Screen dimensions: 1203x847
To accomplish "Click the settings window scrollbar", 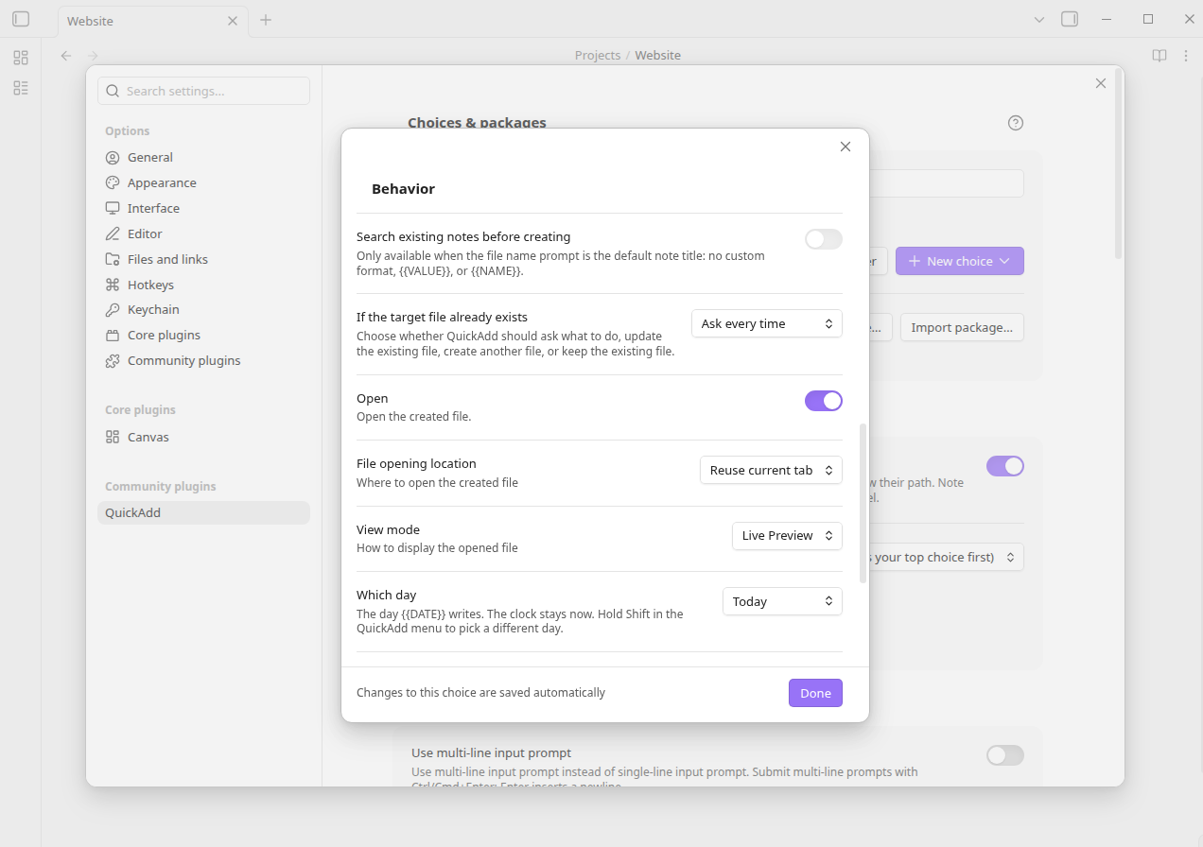I will (x=1119, y=164).
